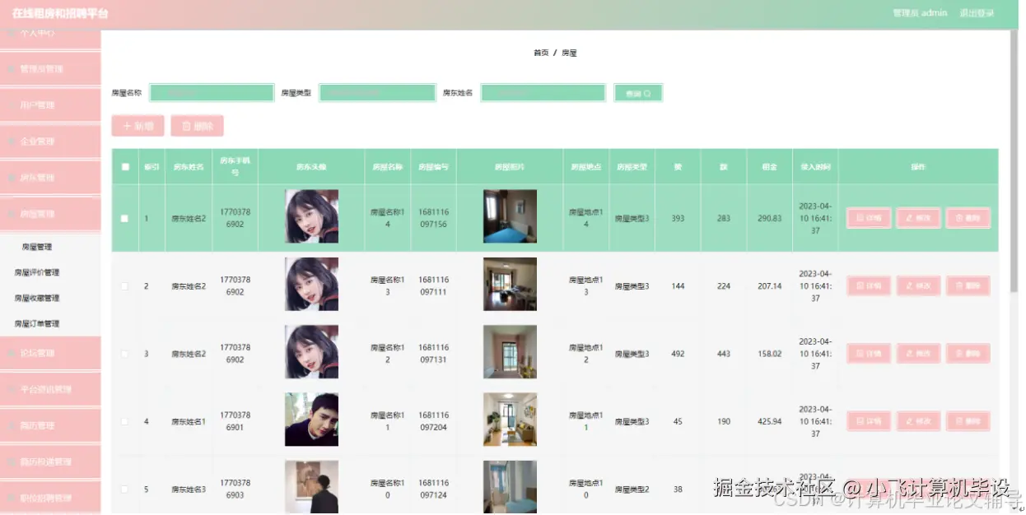Open the 职位招聘管理 sidebar menu
This screenshot has width=1026, height=515.
click(50, 498)
